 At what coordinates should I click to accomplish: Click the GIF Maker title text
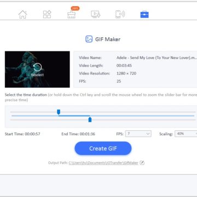tap(108, 39)
